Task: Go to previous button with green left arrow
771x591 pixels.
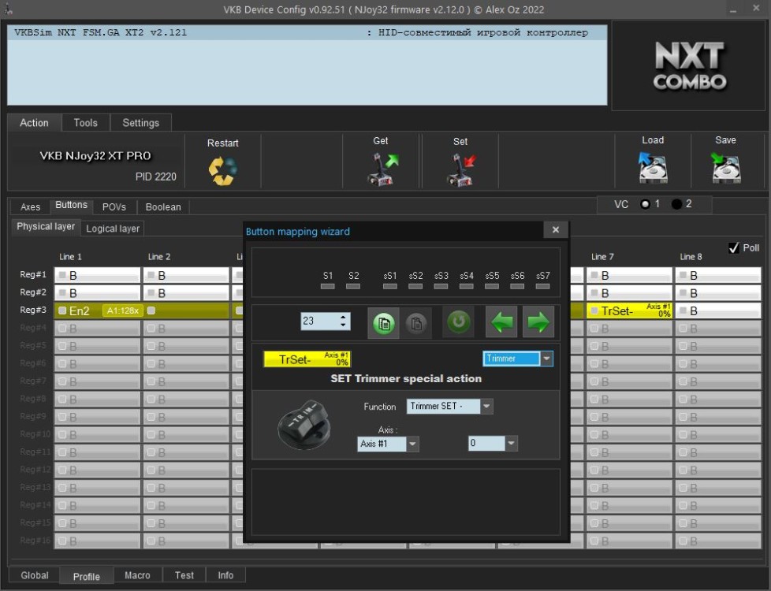Action: point(501,322)
